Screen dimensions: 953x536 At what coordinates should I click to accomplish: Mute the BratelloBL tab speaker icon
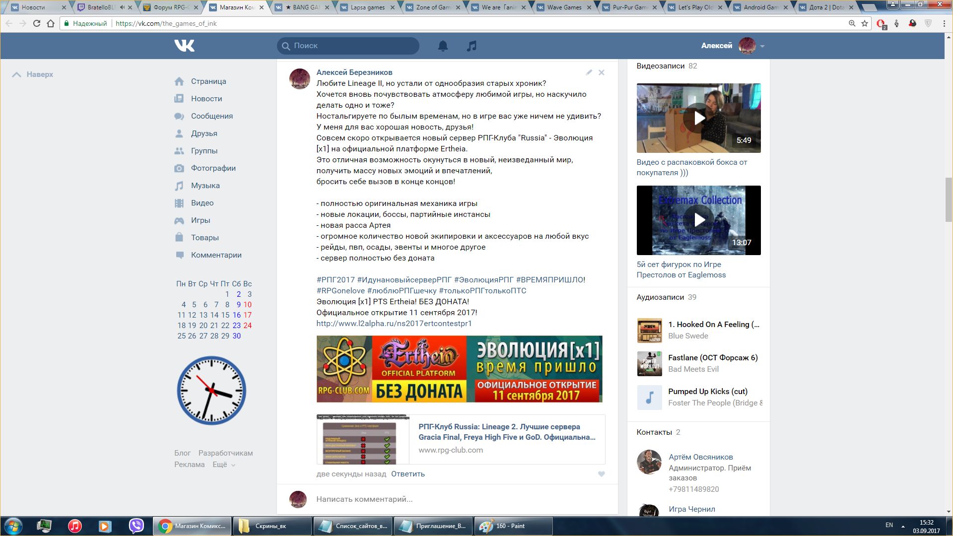122,7
